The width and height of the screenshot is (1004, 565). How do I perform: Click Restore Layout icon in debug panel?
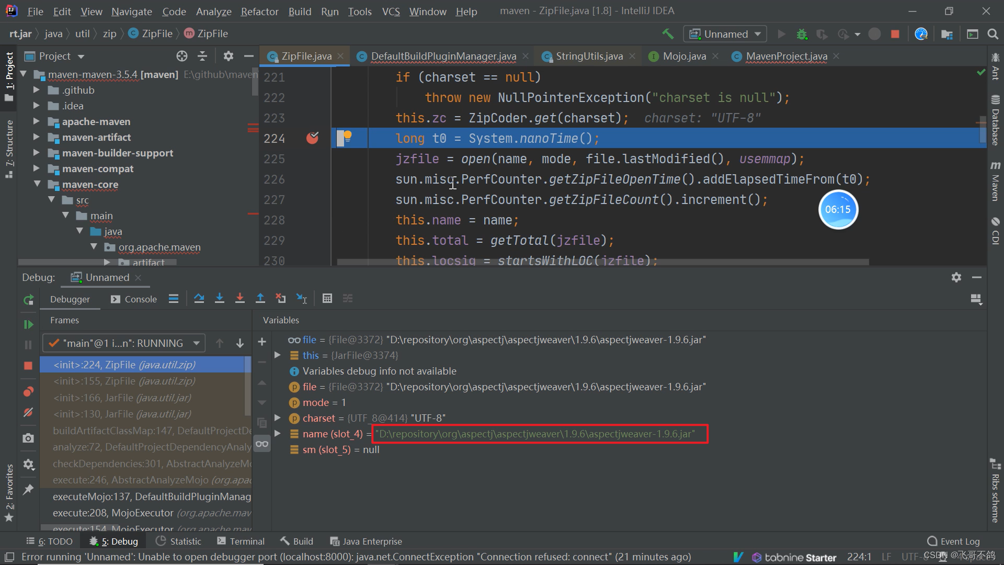(976, 299)
